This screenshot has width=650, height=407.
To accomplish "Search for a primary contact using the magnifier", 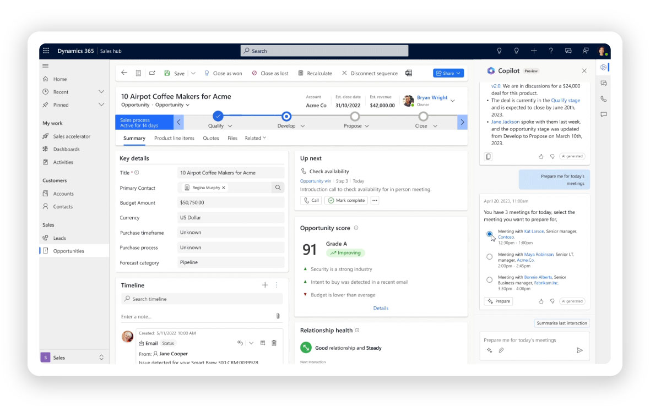I will click(278, 188).
